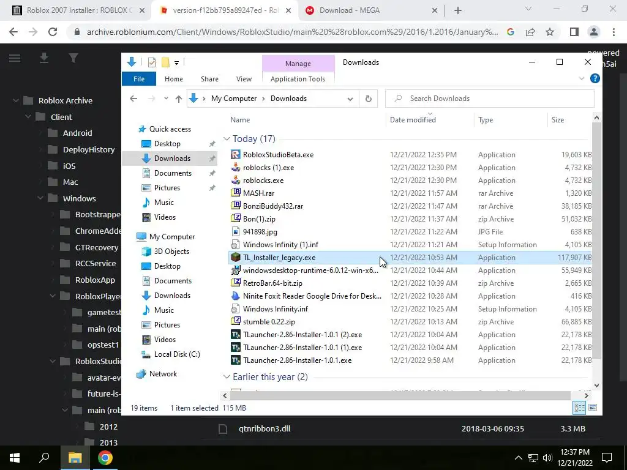Open Windows Start menu
The image size is (627, 470).
point(15,458)
